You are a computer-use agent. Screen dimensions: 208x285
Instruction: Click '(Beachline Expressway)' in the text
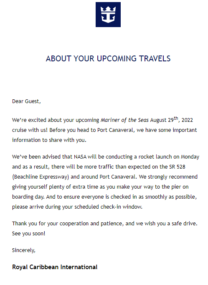41,177
